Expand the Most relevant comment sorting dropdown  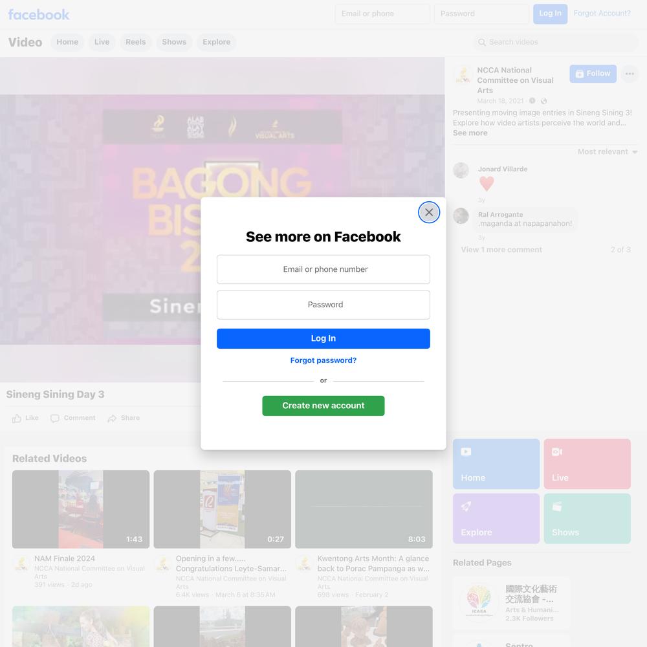(x=608, y=151)
